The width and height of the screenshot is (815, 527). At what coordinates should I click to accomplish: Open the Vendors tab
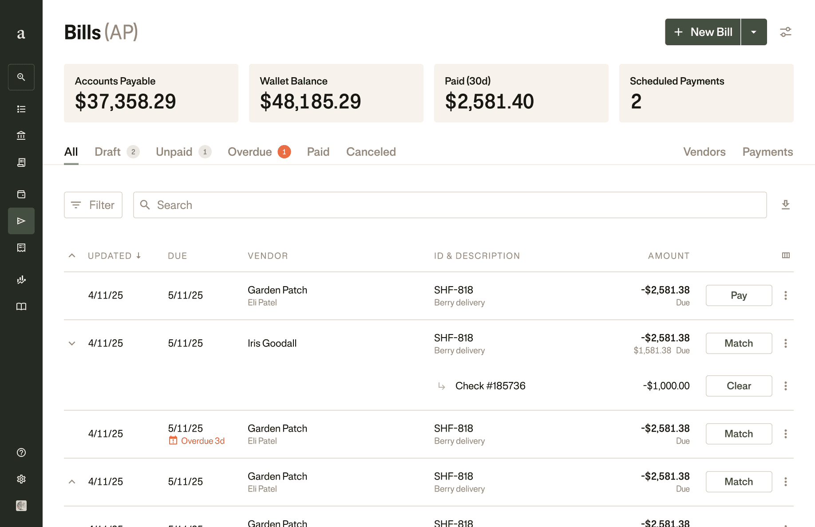(704, 152)
